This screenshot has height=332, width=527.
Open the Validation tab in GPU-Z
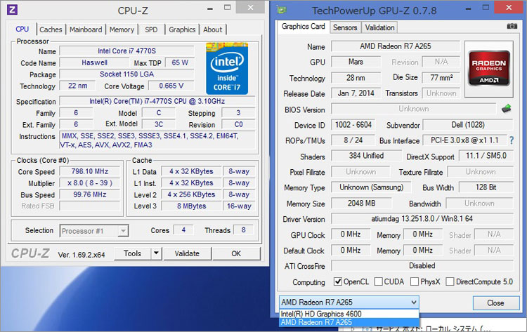(x=379, y=27)
